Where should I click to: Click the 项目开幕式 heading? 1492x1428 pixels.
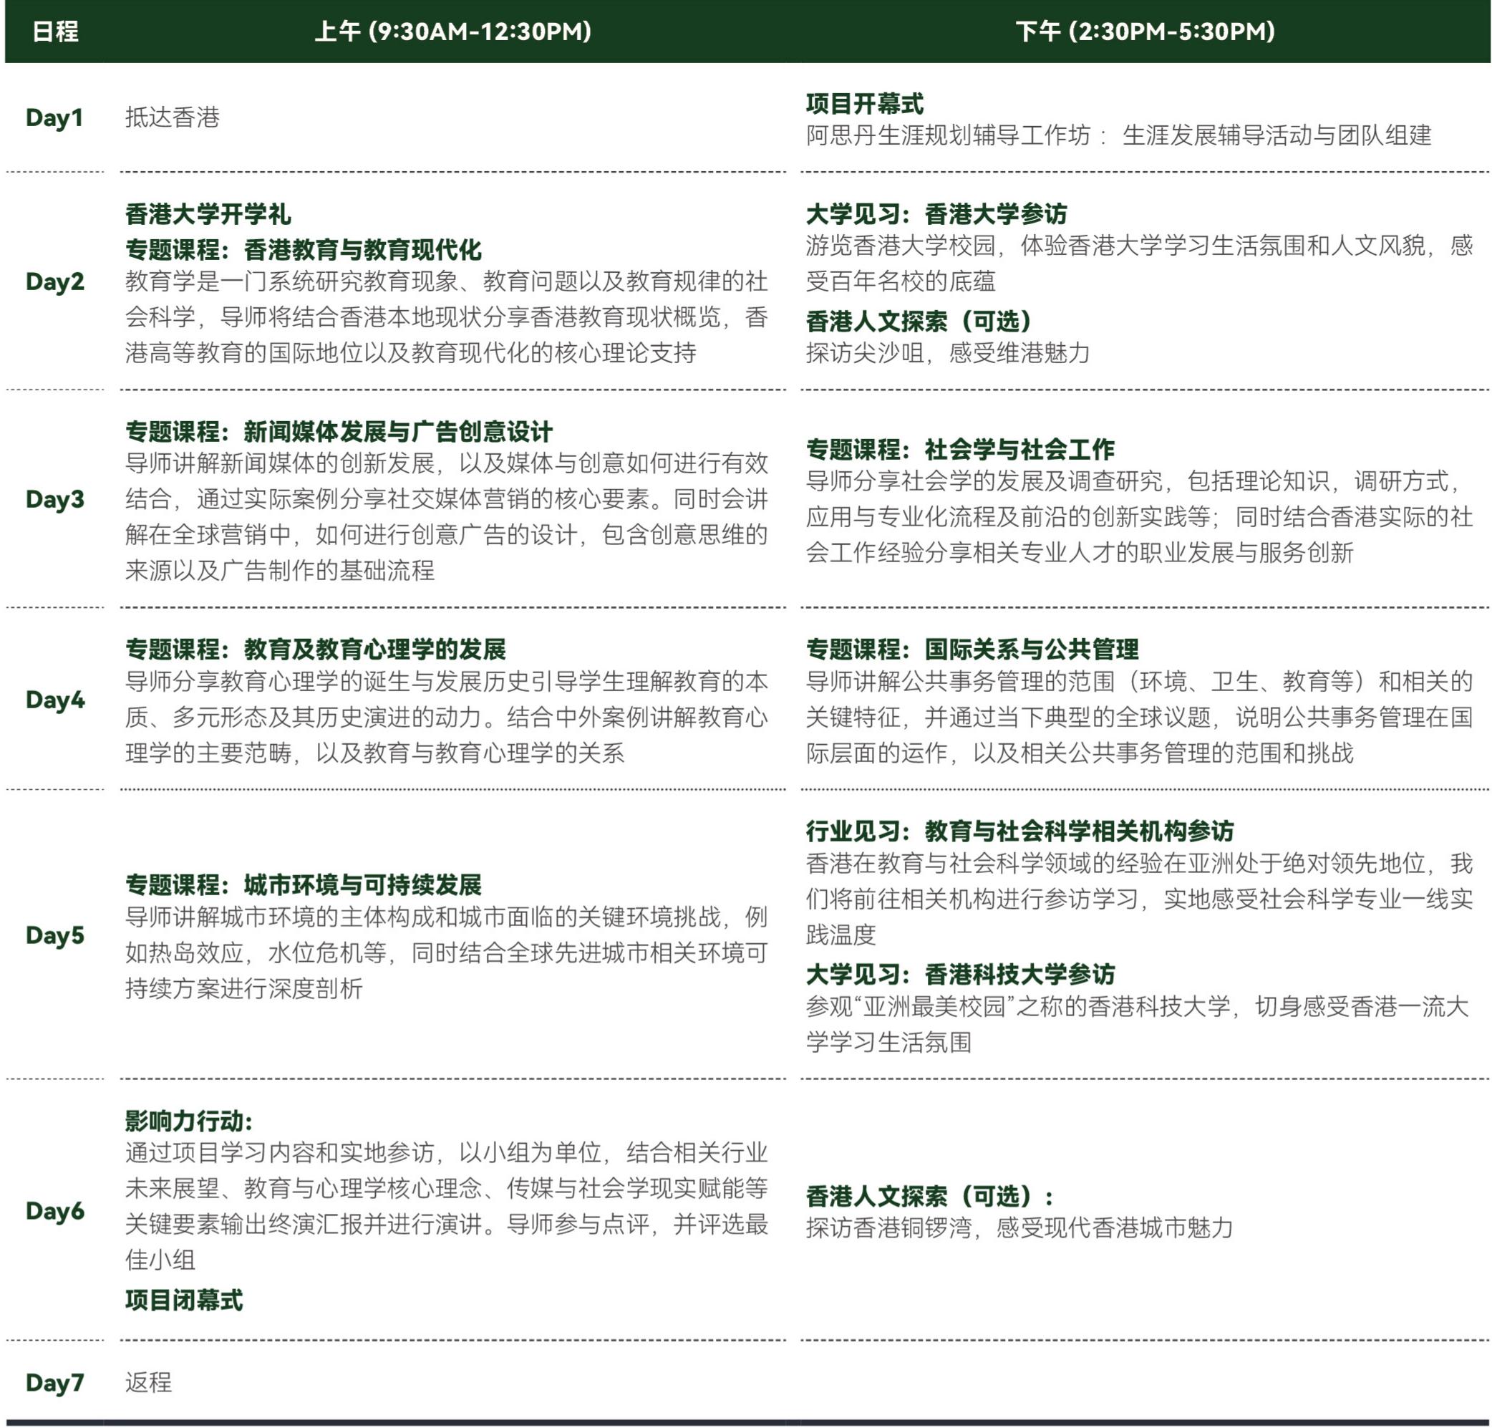[x=864, y=102]
